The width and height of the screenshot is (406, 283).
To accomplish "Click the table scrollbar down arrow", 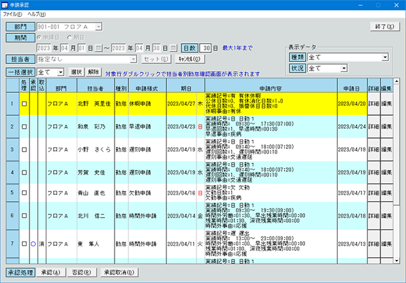I will coord(396,261).
